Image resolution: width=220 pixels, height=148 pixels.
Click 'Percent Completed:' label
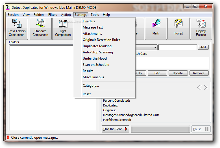coord(116,101)
